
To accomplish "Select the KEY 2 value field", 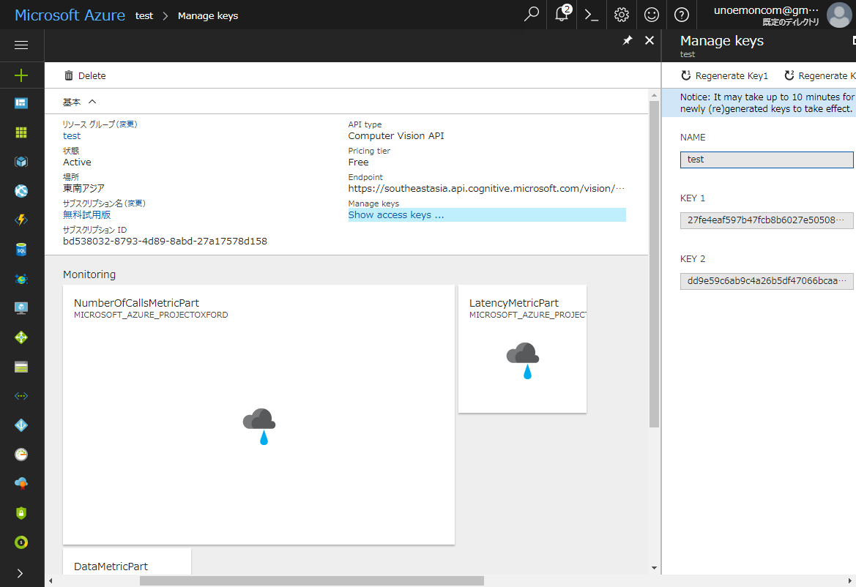I will (767, 282).
